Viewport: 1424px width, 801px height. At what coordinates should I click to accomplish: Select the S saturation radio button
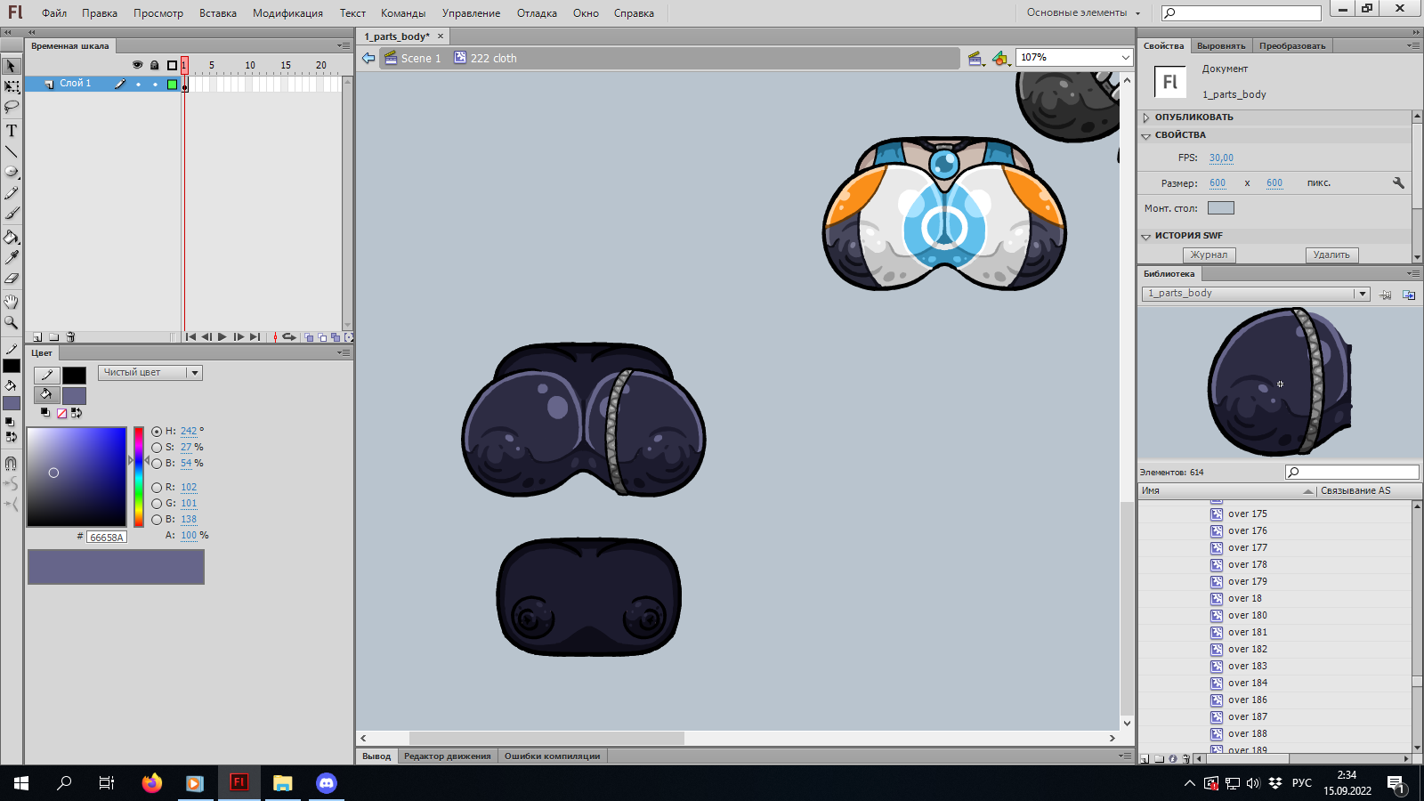pyautogui.click(x=157, y=448)
